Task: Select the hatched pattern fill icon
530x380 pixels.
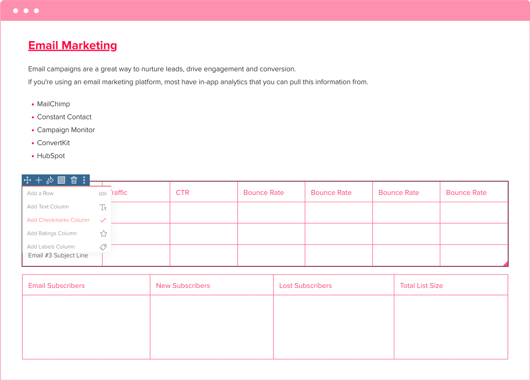Action: tap(61, 180)
